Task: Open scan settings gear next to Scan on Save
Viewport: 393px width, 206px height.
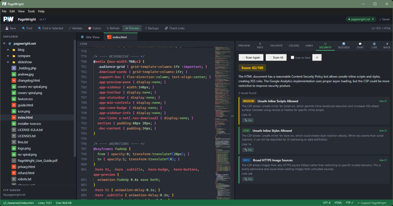Action: [x=317, y=57]
